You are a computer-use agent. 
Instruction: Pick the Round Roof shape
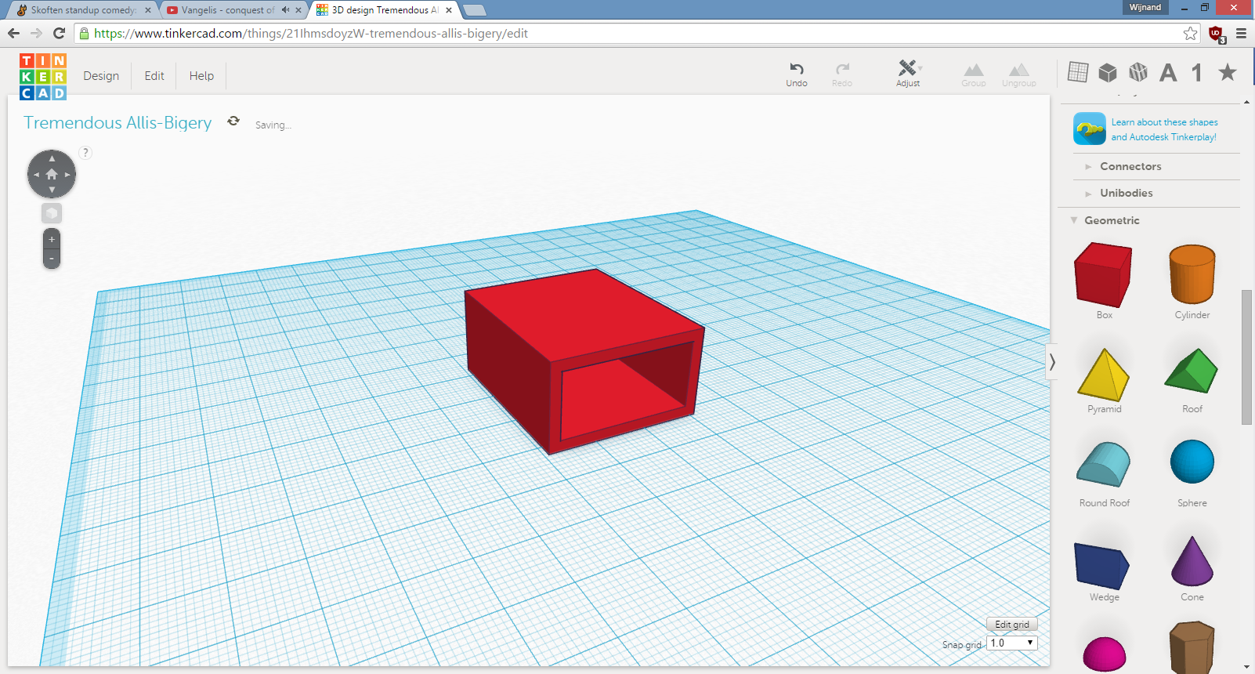point(1104,465)
